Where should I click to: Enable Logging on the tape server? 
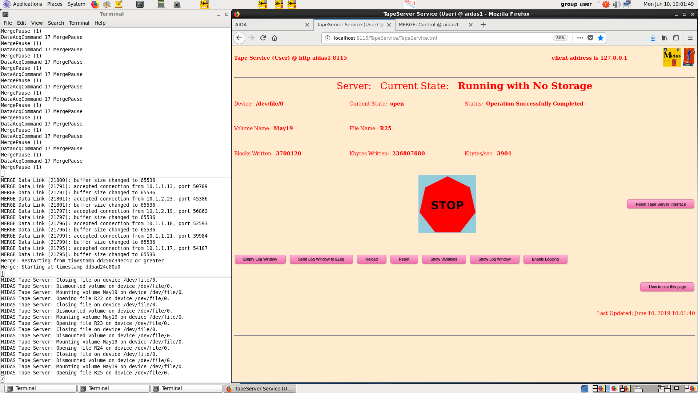coord(545,259)
